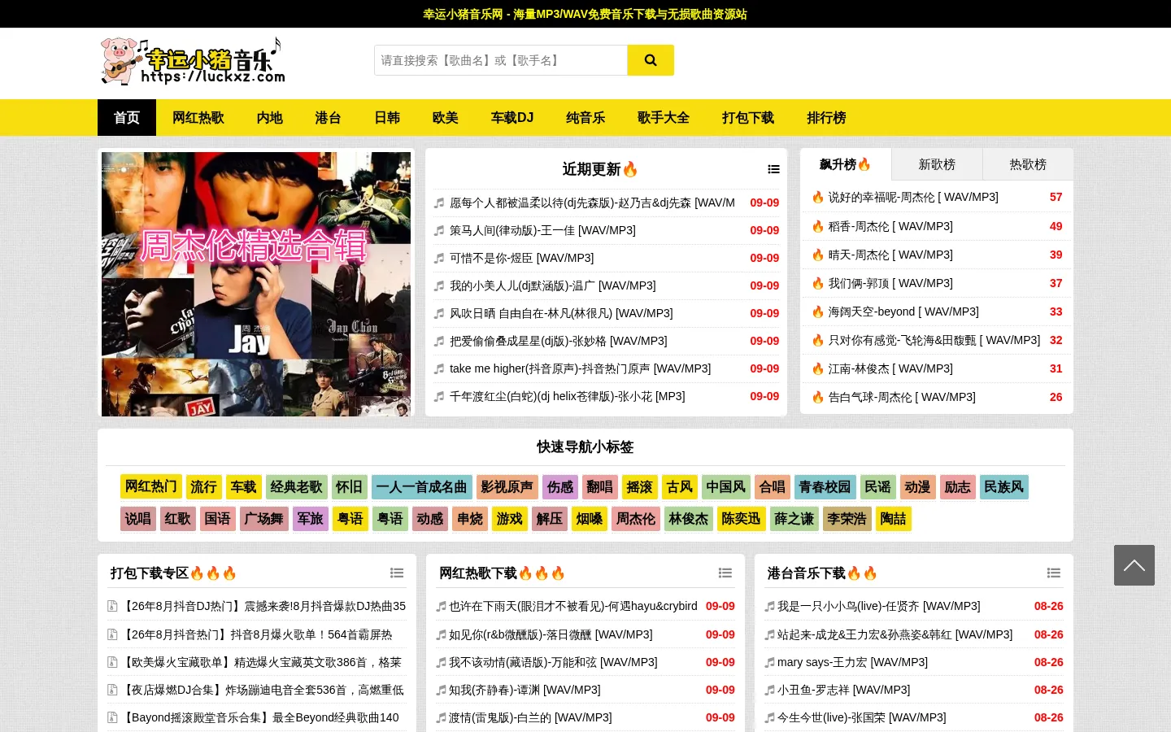Screen dimensions: 1171x732
Task: Open the 网红热歌 navigation item
Action: point(198,118)
